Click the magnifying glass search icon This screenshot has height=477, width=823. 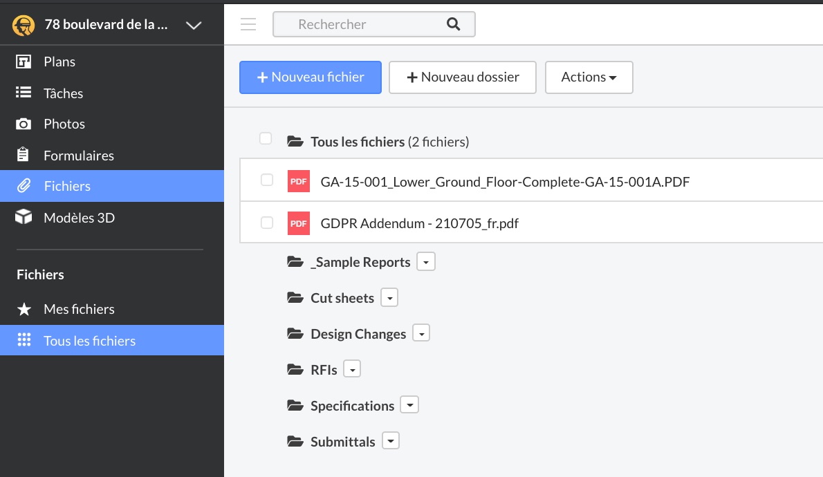coord(454,24)
